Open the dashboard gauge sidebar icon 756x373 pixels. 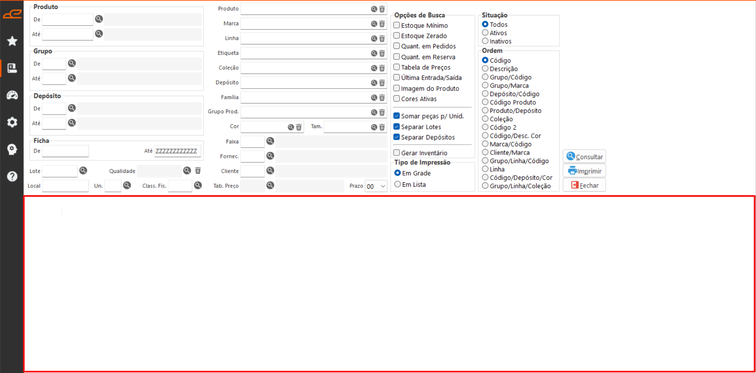pos(12,95)
